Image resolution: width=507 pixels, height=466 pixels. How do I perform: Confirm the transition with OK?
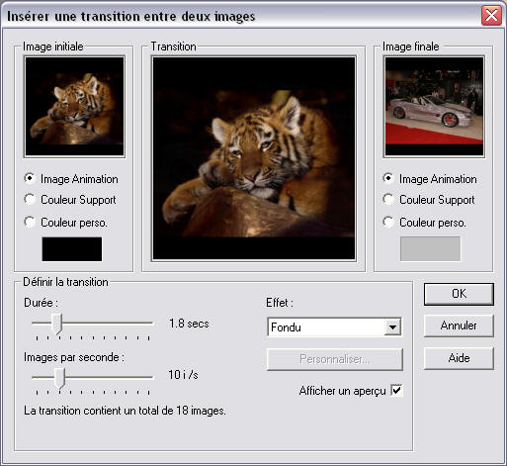click(x=459, y=294)
